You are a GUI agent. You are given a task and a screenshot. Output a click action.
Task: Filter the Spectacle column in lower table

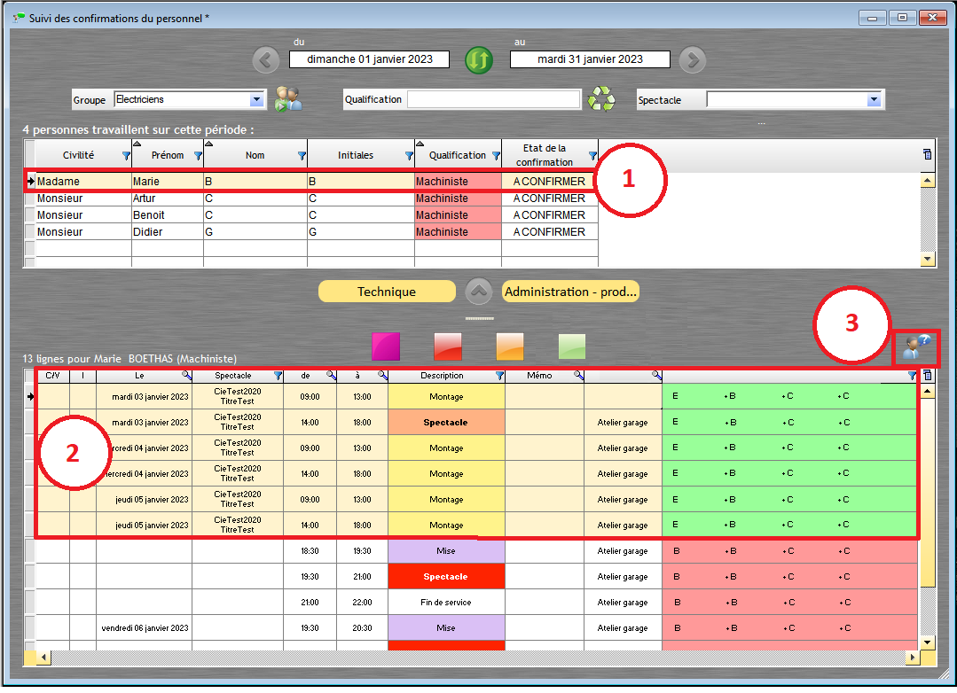(x=278, y=376)
